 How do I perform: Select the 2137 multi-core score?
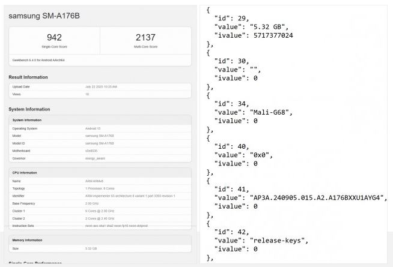click(x=145, y=38)
